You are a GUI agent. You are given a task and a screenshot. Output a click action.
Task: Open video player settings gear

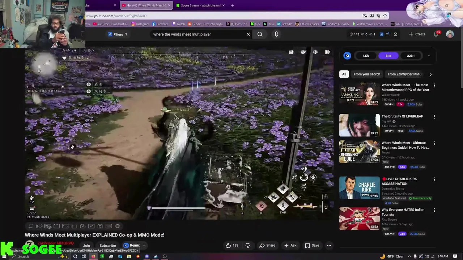315,52
